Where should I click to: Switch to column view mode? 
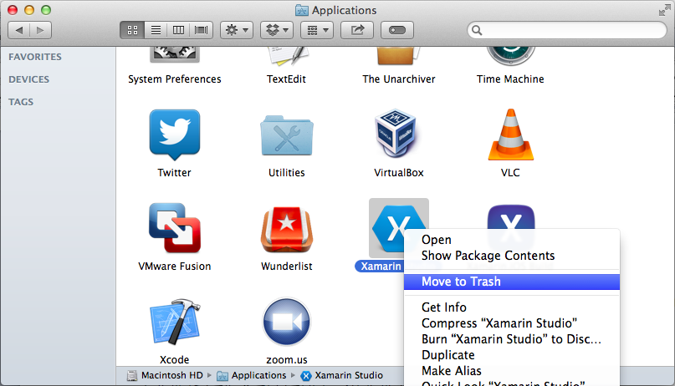[x=178, y=30]
